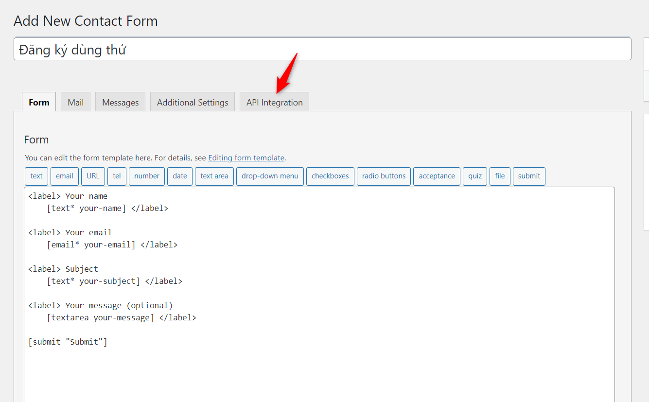The image size is (649, 402).
Task: Insert an email form-tag
Action: [x=64, y=176]
